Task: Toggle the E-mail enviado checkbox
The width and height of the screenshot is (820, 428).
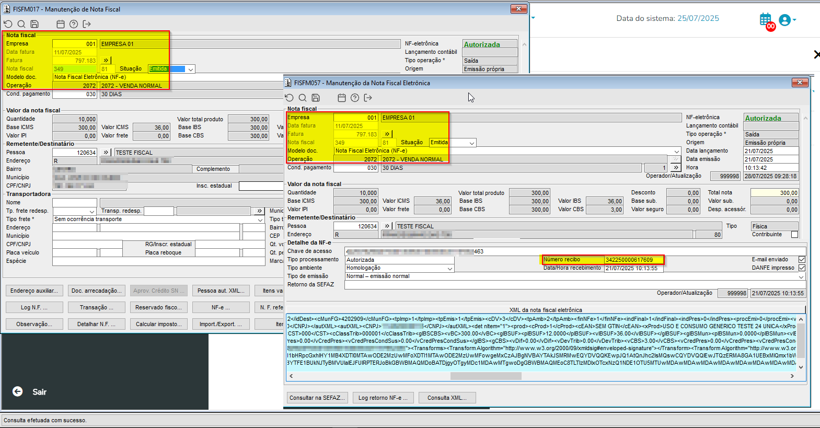Action: pos(802,259)
